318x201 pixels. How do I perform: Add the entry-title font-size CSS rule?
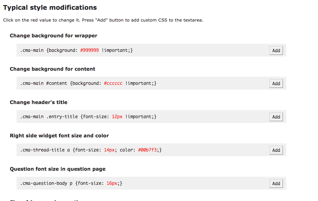coord(276,117)
